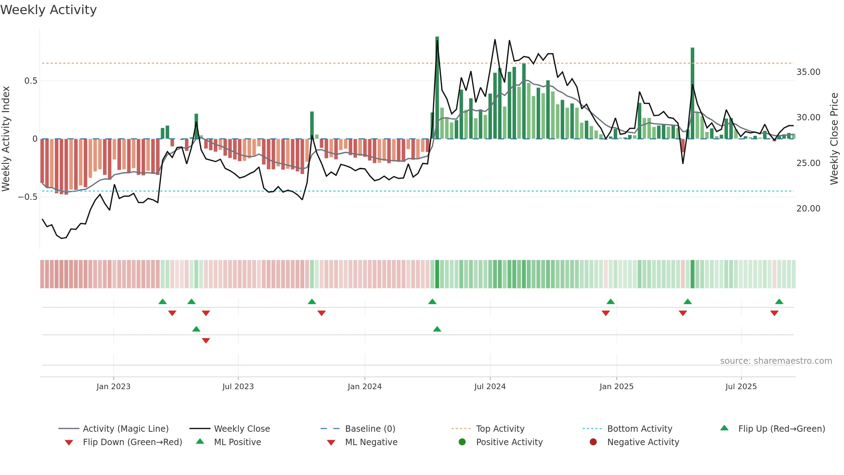Toggle the Negative Activity legend entry
The height and width of the screenshot is (475, 844).
634,442
